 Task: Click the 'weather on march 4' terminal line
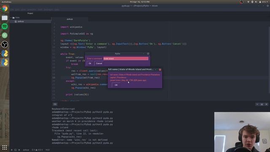click(82, 121)
